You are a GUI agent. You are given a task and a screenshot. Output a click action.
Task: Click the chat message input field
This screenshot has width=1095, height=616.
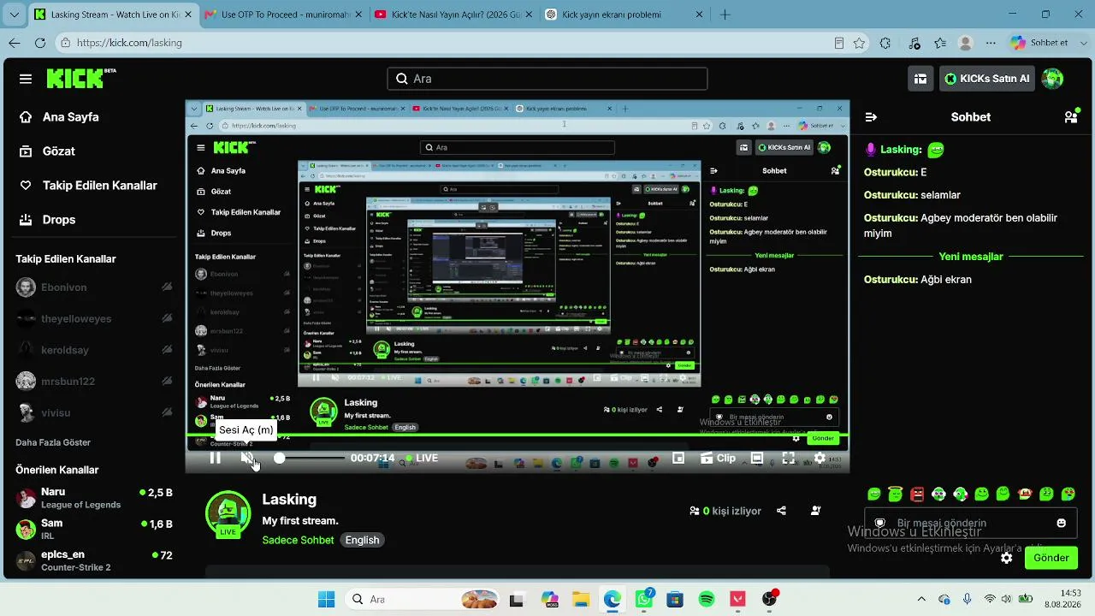pos(970,523)
